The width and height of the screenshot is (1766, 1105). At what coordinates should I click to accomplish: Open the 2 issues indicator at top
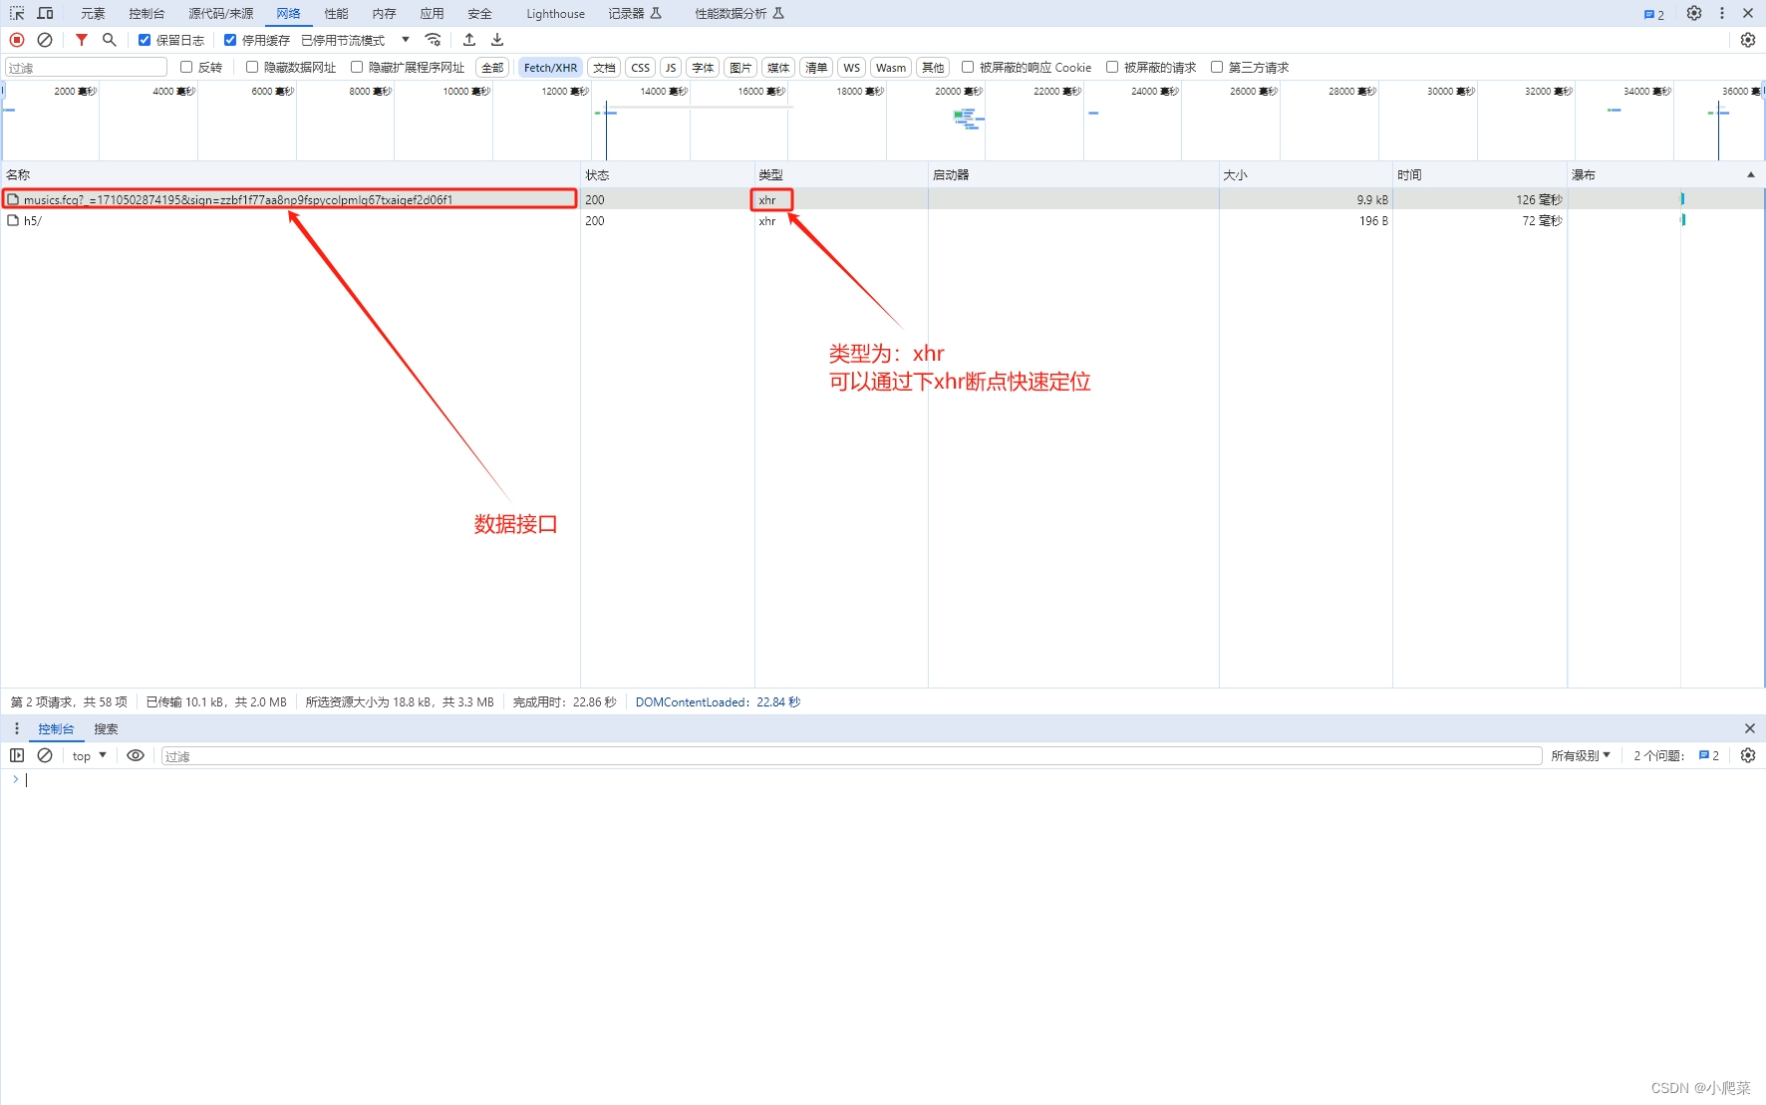pyautogui.click(x=1654, y=14)
